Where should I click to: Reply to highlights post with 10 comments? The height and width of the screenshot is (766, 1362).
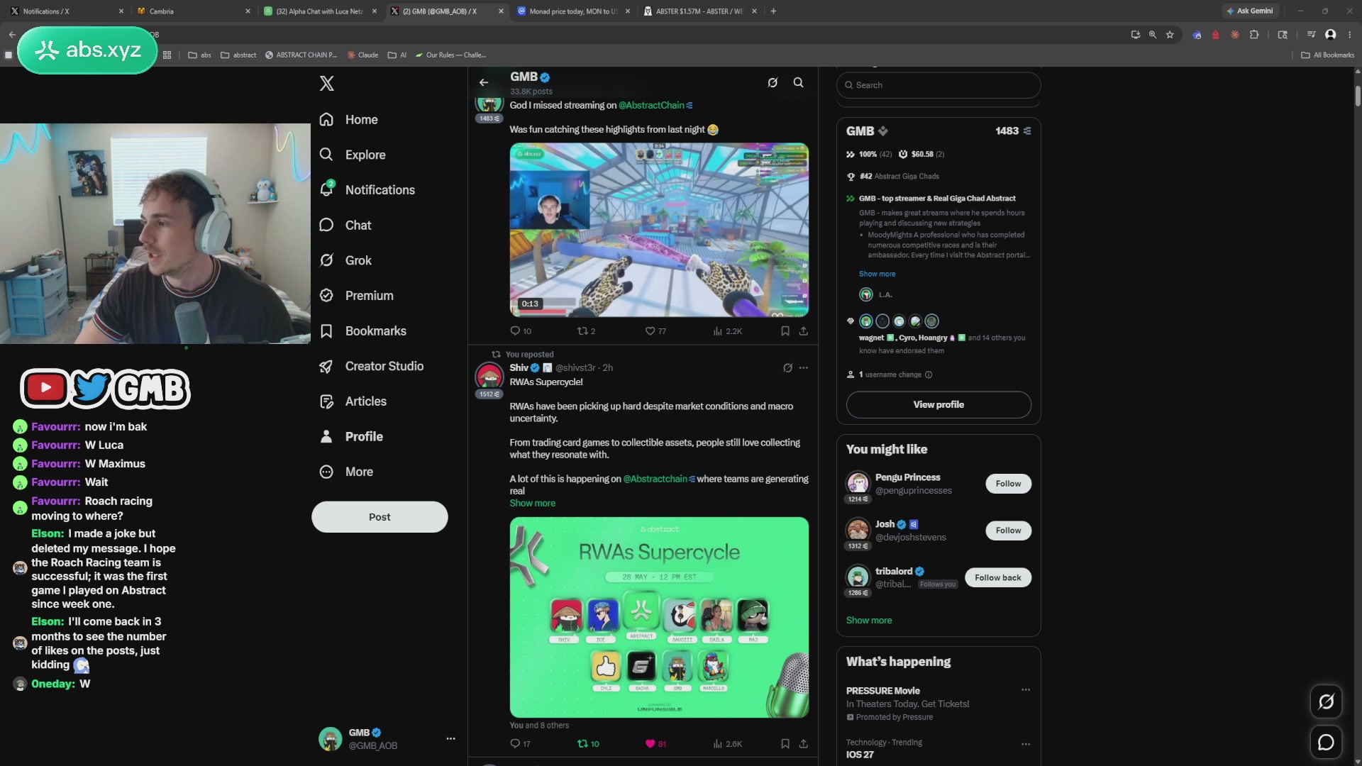[521, 331]
